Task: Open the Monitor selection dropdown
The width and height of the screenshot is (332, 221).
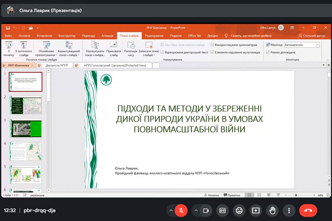Action: pyautogui.click(x=318, y=45)
